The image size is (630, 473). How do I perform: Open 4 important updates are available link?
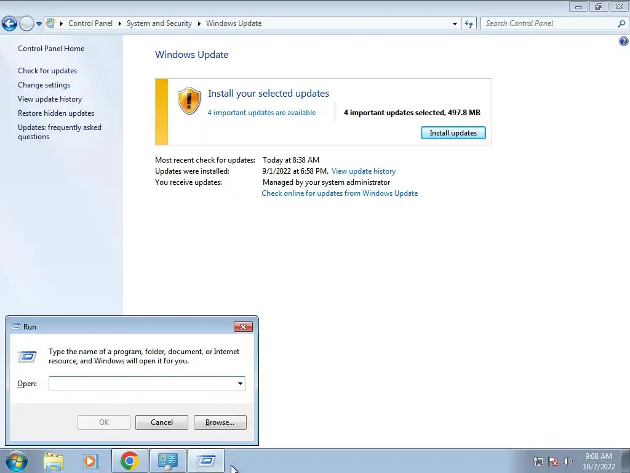point(261,113)
